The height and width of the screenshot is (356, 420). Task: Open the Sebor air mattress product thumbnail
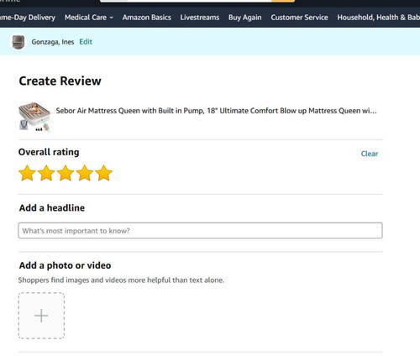pyautogui.click(x=34, y=117)
